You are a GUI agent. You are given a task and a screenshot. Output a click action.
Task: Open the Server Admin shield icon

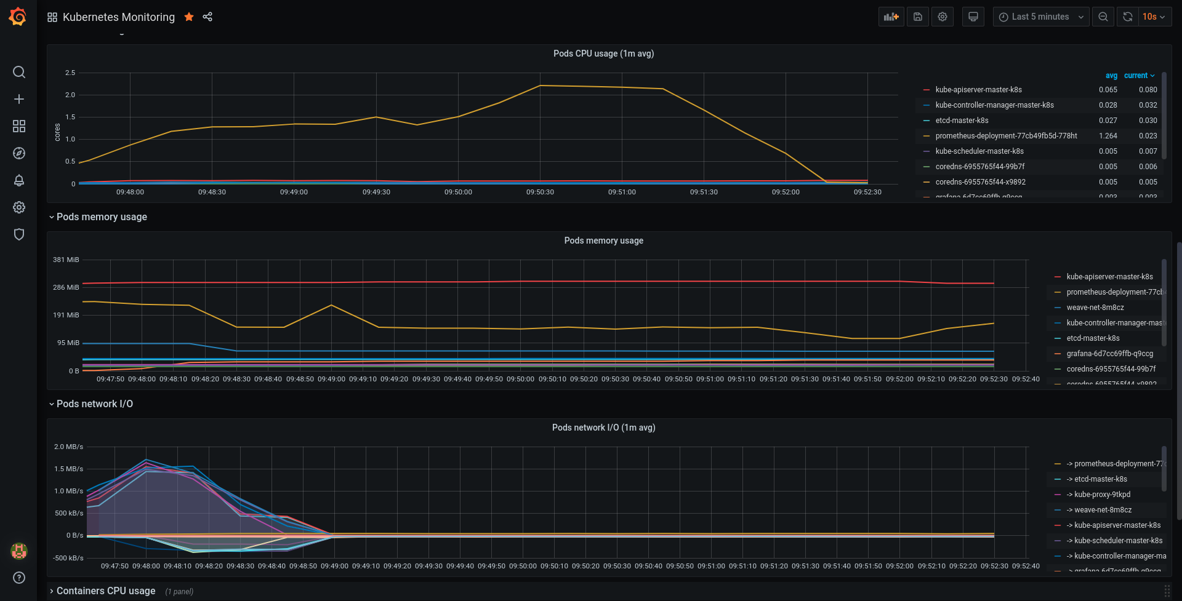pyautogui.click(x=19, y=234)
